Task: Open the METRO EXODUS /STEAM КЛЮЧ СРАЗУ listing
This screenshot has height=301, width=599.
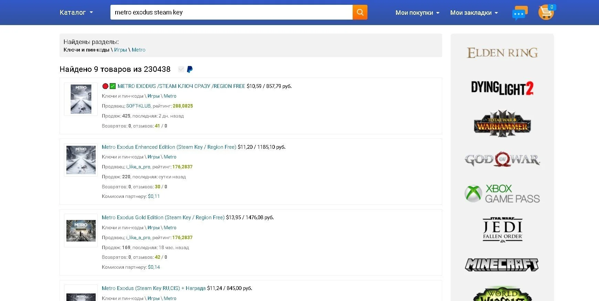Action: [x=181, y=86]
